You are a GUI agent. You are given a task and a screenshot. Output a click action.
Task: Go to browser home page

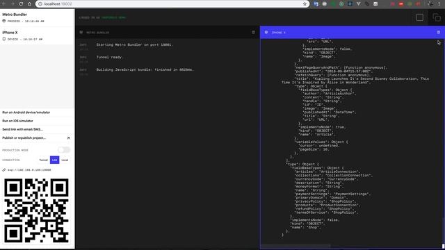click(29, 4)
